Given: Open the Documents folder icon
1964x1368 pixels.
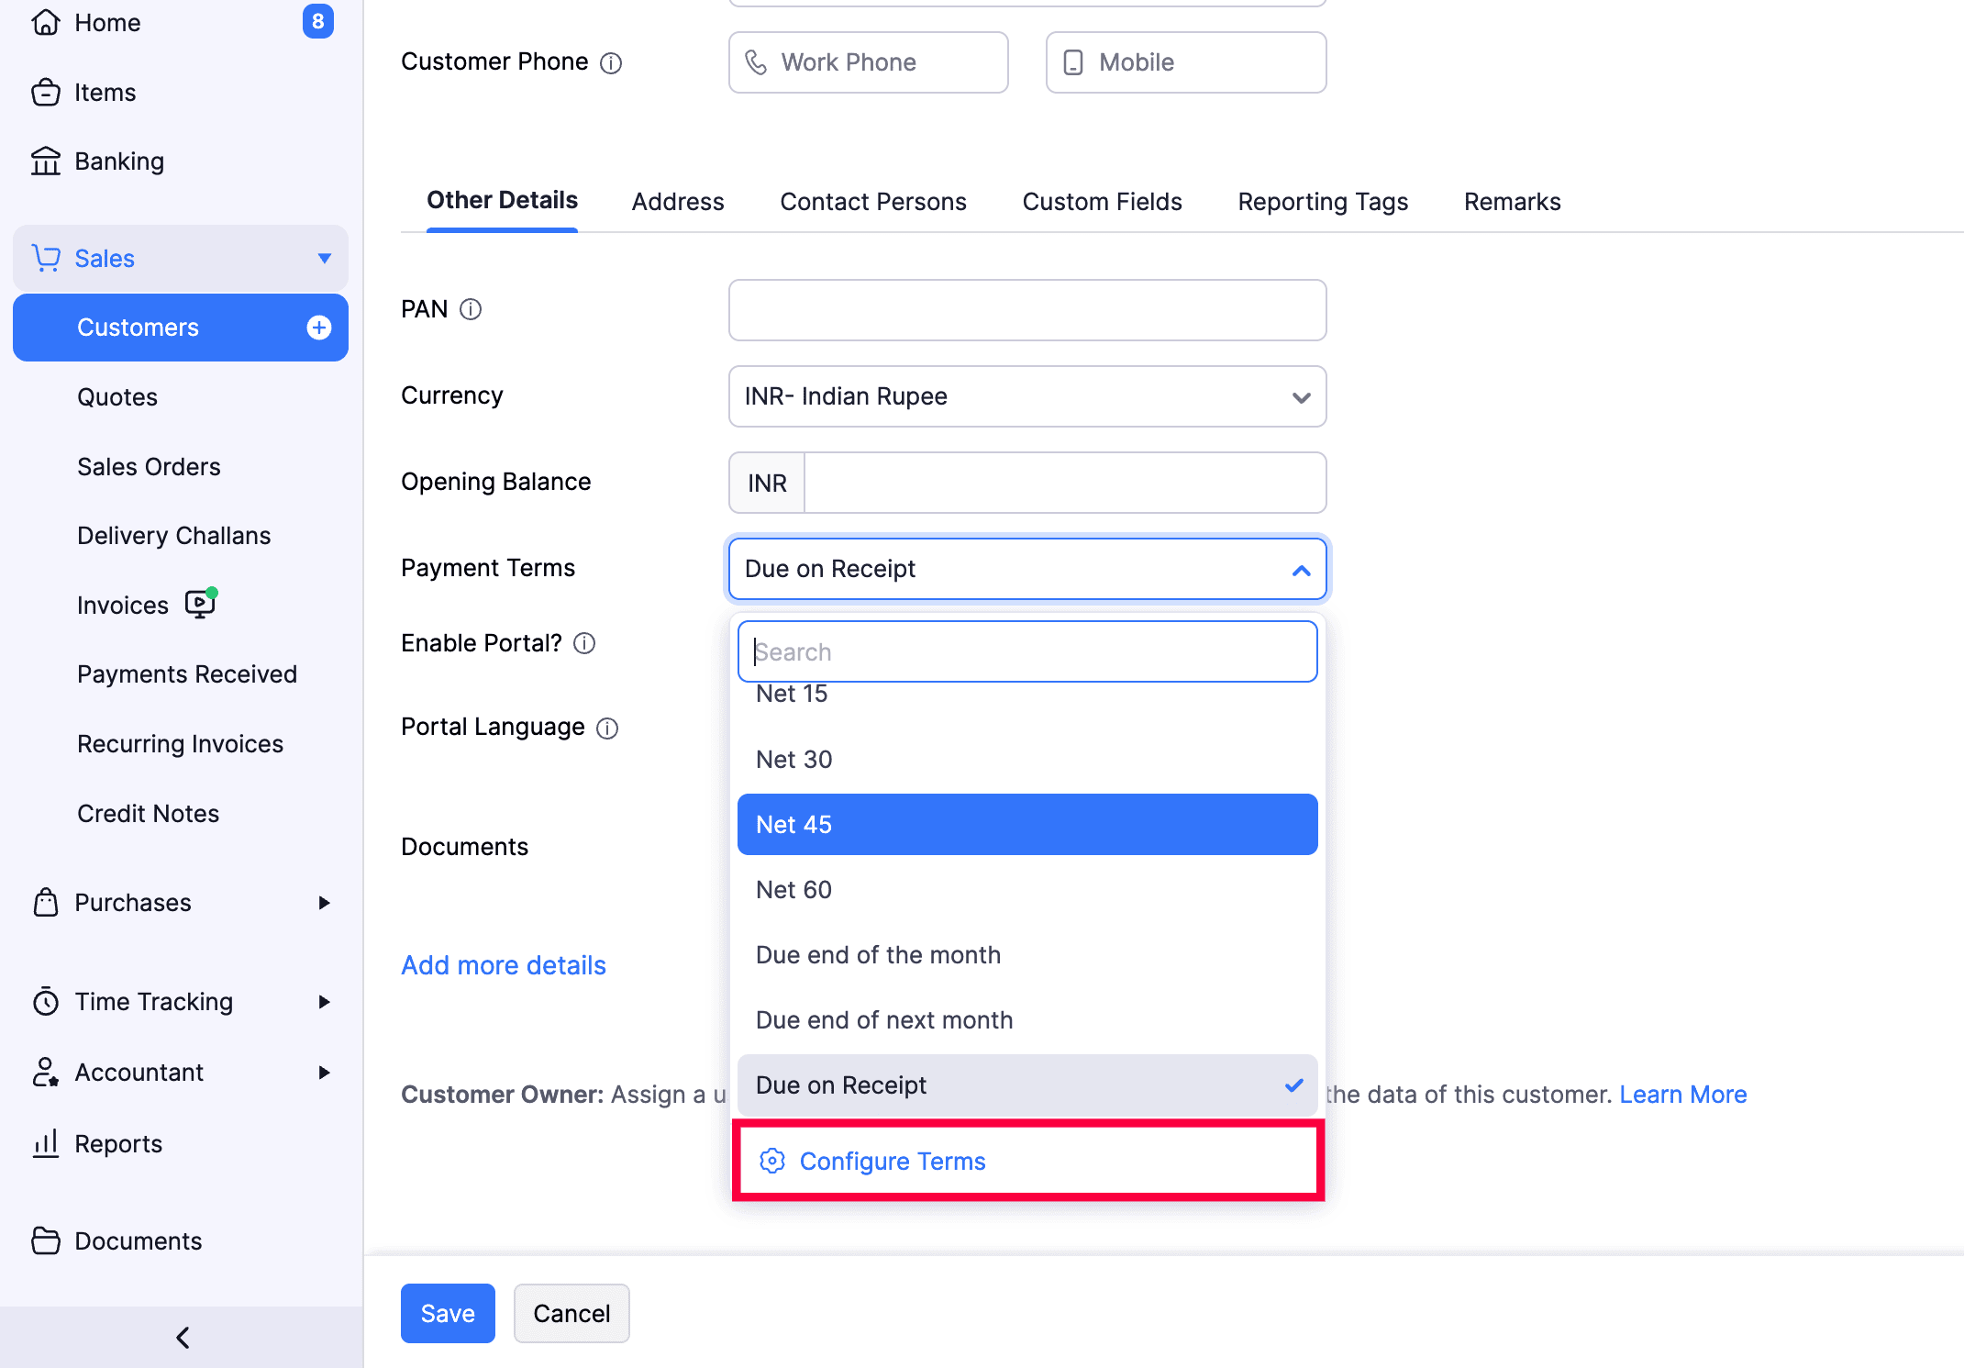Looking at the screenshot, I should click(45, 1240).
